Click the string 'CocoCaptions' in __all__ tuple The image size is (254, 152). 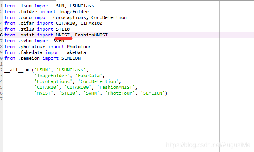tap(53, 81)
